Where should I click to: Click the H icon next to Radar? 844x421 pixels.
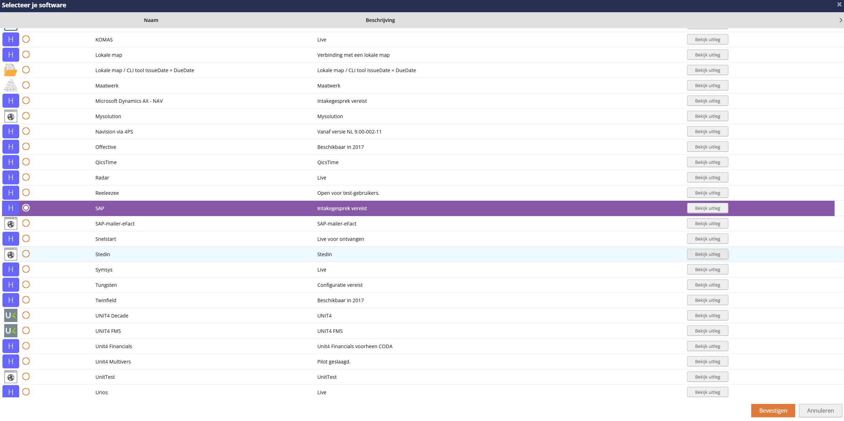tap(11, 177)
